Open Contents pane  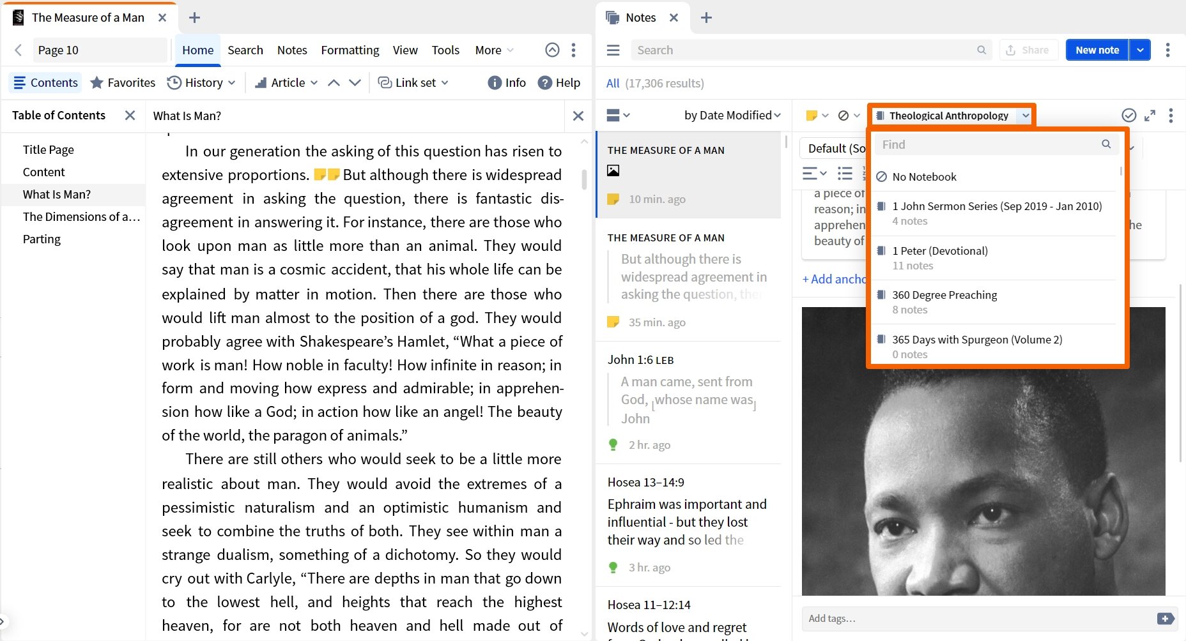point(45,82)
